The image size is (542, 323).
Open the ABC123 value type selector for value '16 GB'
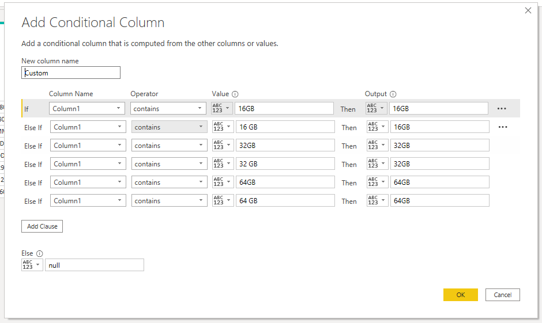[x=223, y=127]
